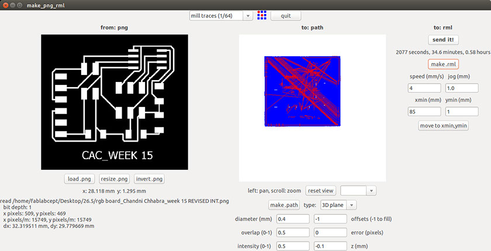Click the 'x pixels/m: 15749' line
491x251 pixels.
[x=47, y=219]
